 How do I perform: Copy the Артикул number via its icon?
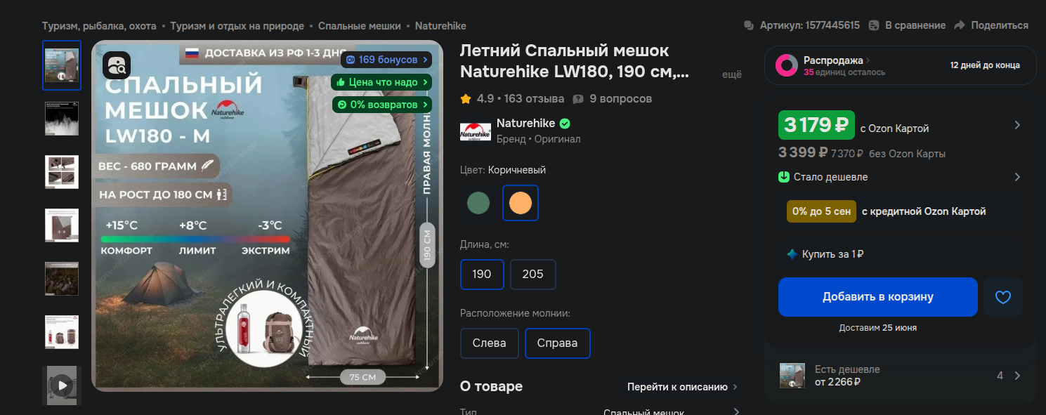pyautogui.click(x=749, y=25)
